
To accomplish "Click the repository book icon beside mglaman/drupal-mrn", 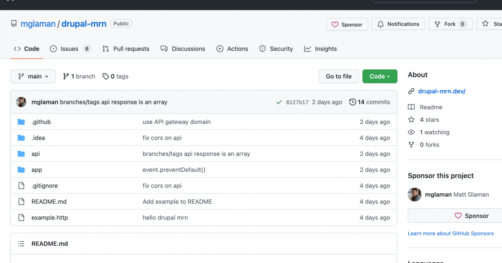I will (14, 23).
